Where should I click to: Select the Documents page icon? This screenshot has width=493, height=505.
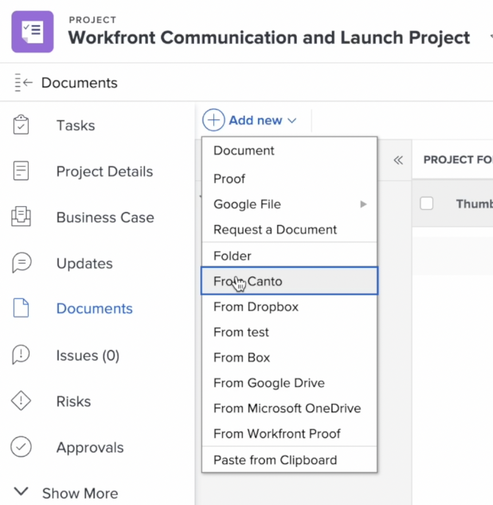[x=22, y=308]
